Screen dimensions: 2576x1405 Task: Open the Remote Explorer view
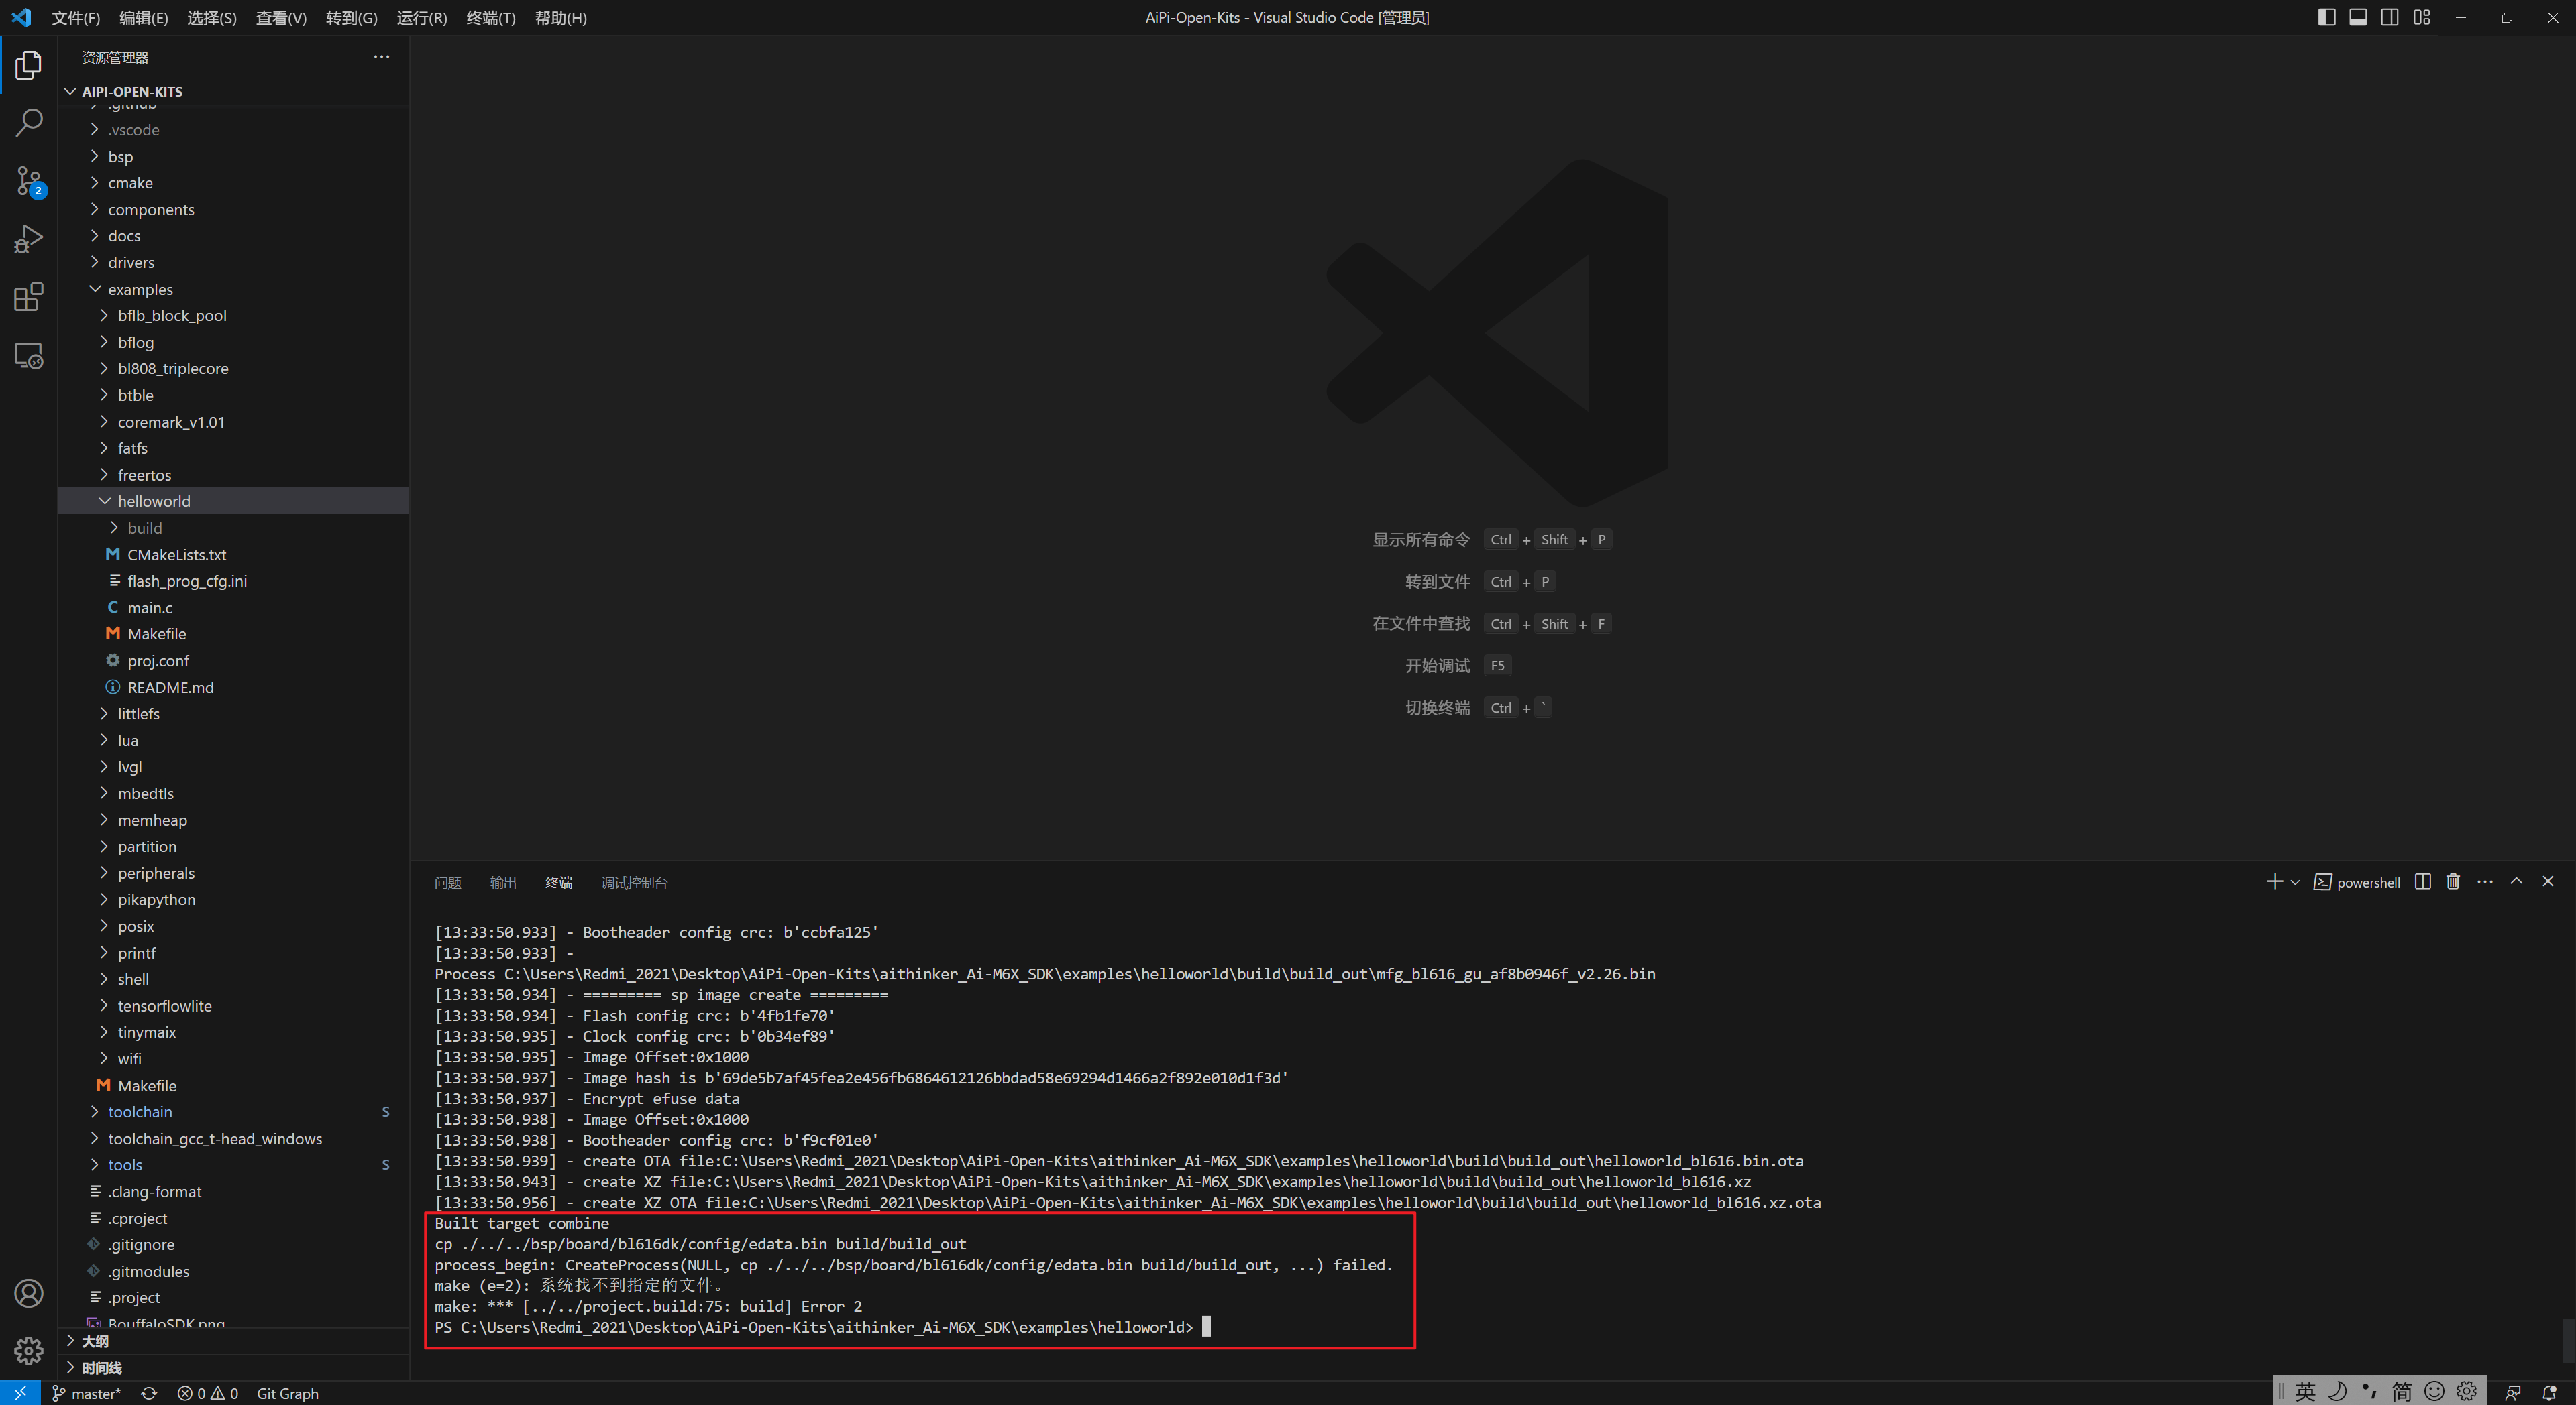pyautogui.click(x=28, y=356)
